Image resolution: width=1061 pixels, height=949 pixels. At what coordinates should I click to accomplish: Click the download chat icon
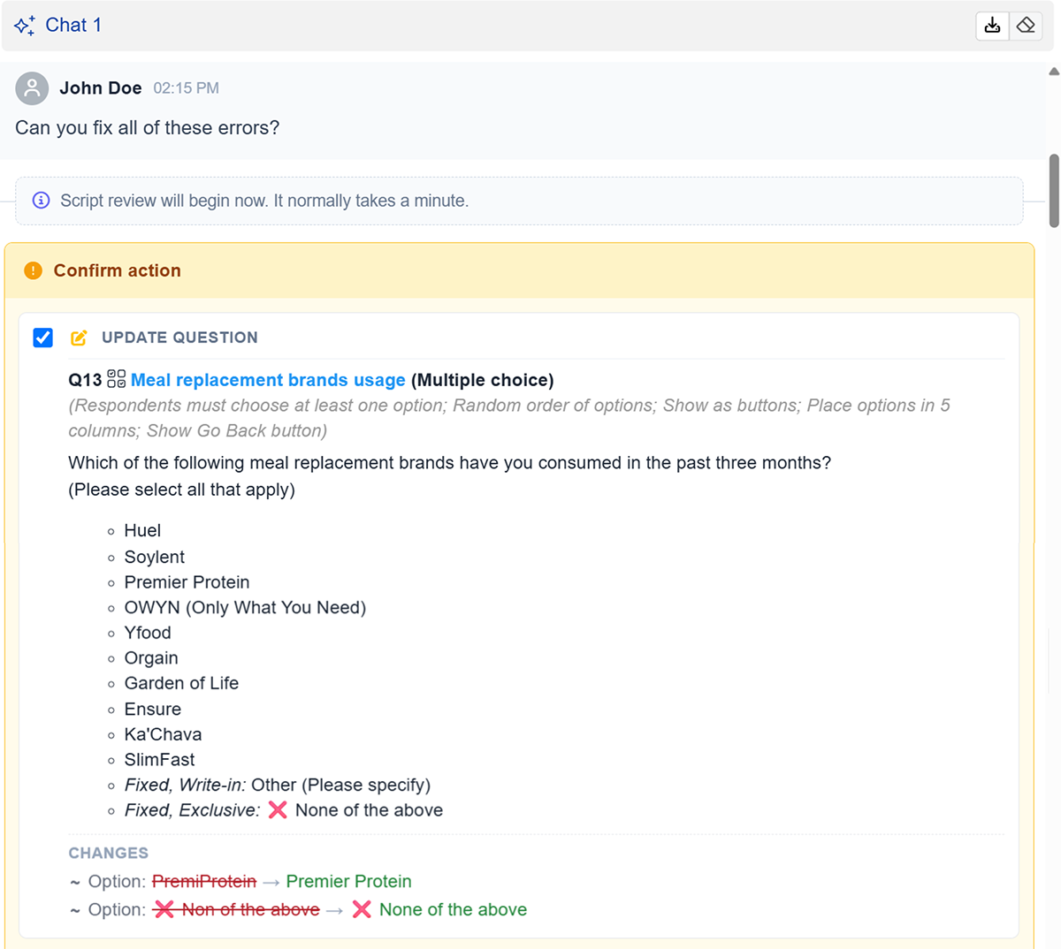[x=992, y=25]
